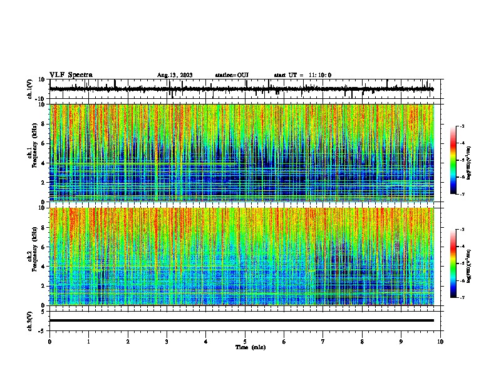Click the ch.2 spectrogram colorbar
The height and width of the screenshot is (383, 496).
pos(453,263)
